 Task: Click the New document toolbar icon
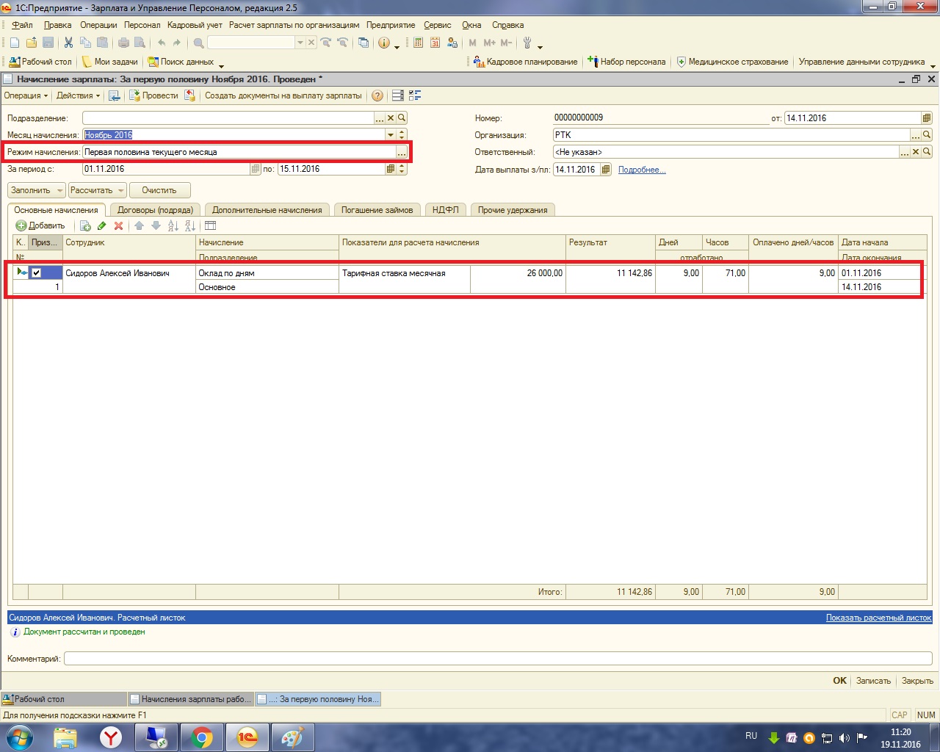(x=15, y=43)
